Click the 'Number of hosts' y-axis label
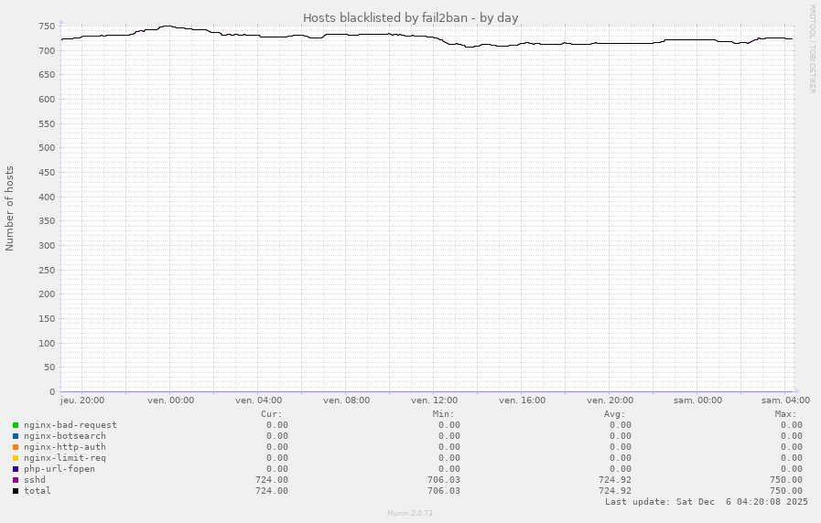 point(10,208)
